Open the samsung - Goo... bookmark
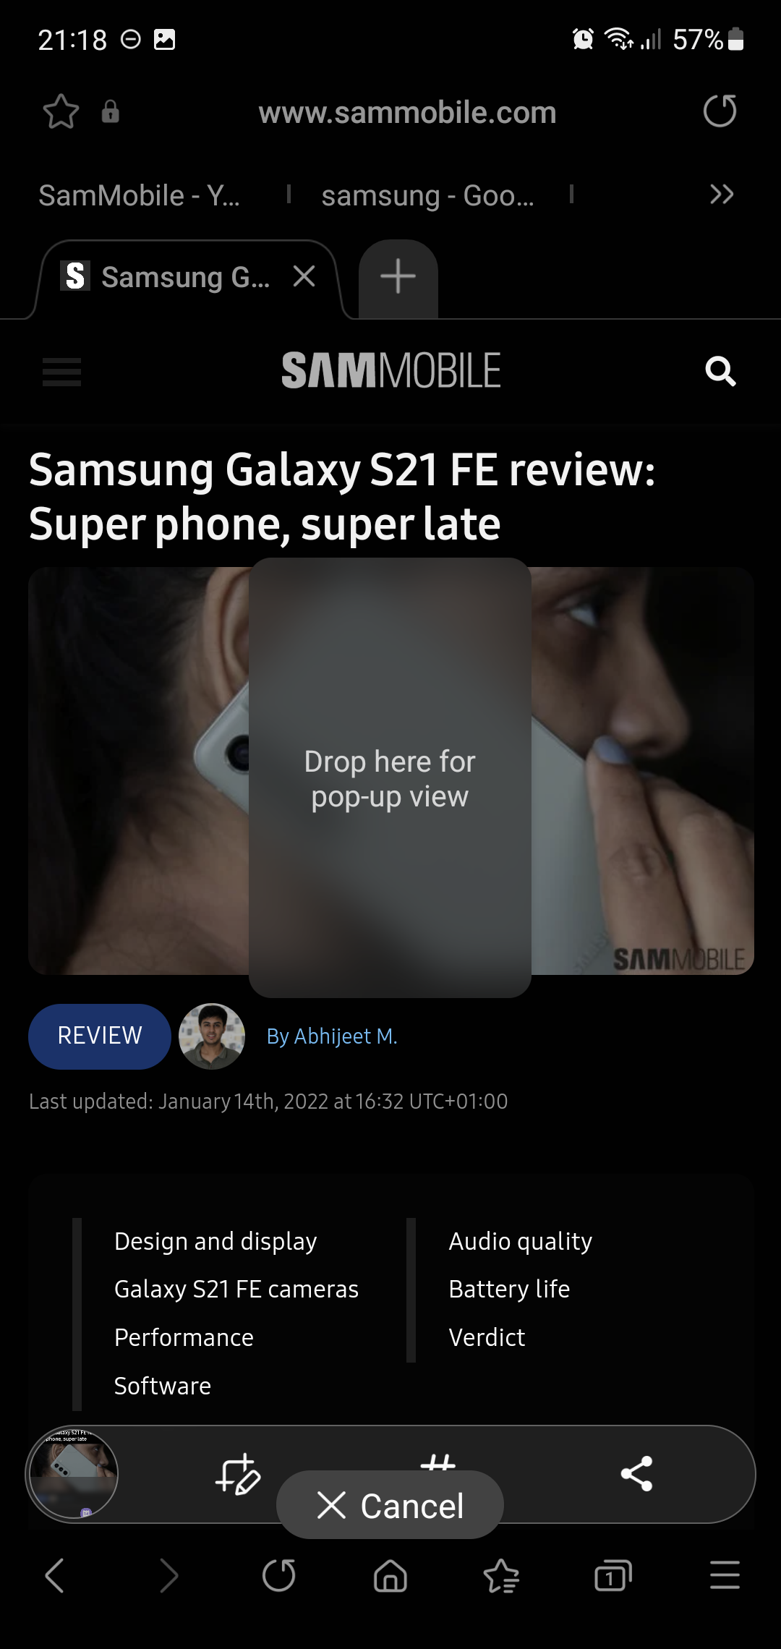 pos(427,195)
